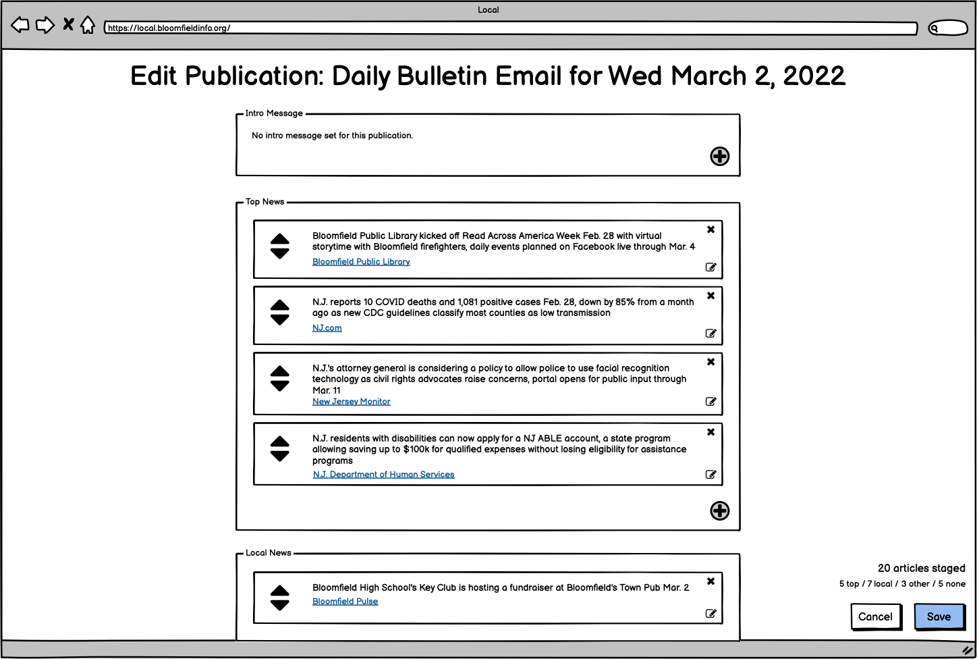This screenshot has height=659, width=977.
Task: Open N.J. Department of Human Services link
Action: tap(383, 475)
